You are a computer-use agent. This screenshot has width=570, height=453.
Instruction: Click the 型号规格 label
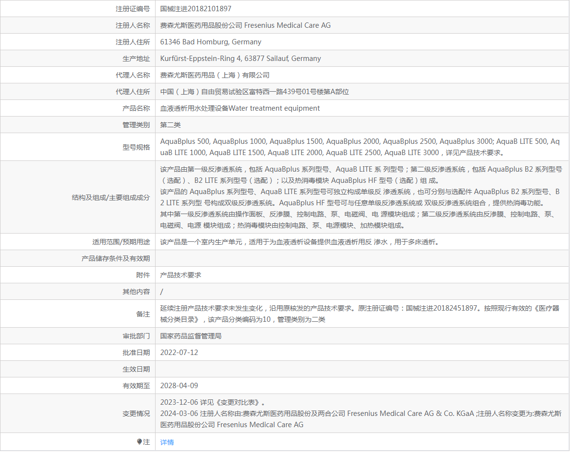tap(137, 147)
